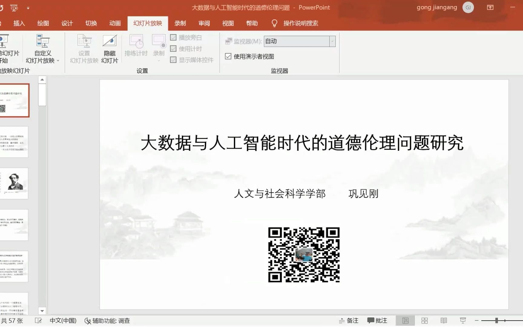
Task: Select the fourth slide thumbnail
Action: pos(14,225)
